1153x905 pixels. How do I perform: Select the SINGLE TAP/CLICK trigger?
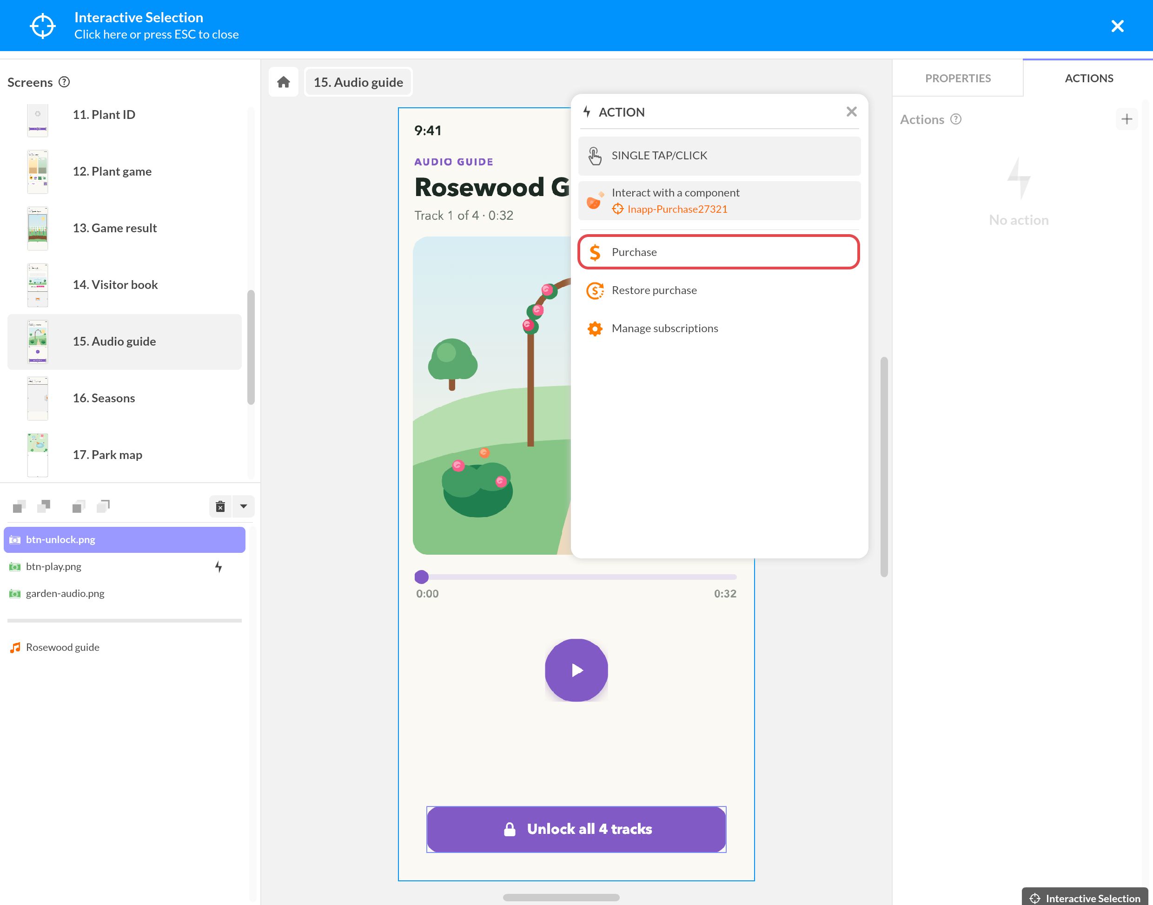(x=719, y=156)
